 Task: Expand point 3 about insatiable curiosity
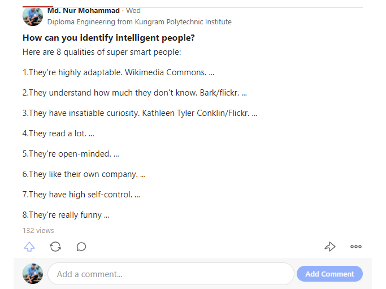click(140, 113)
